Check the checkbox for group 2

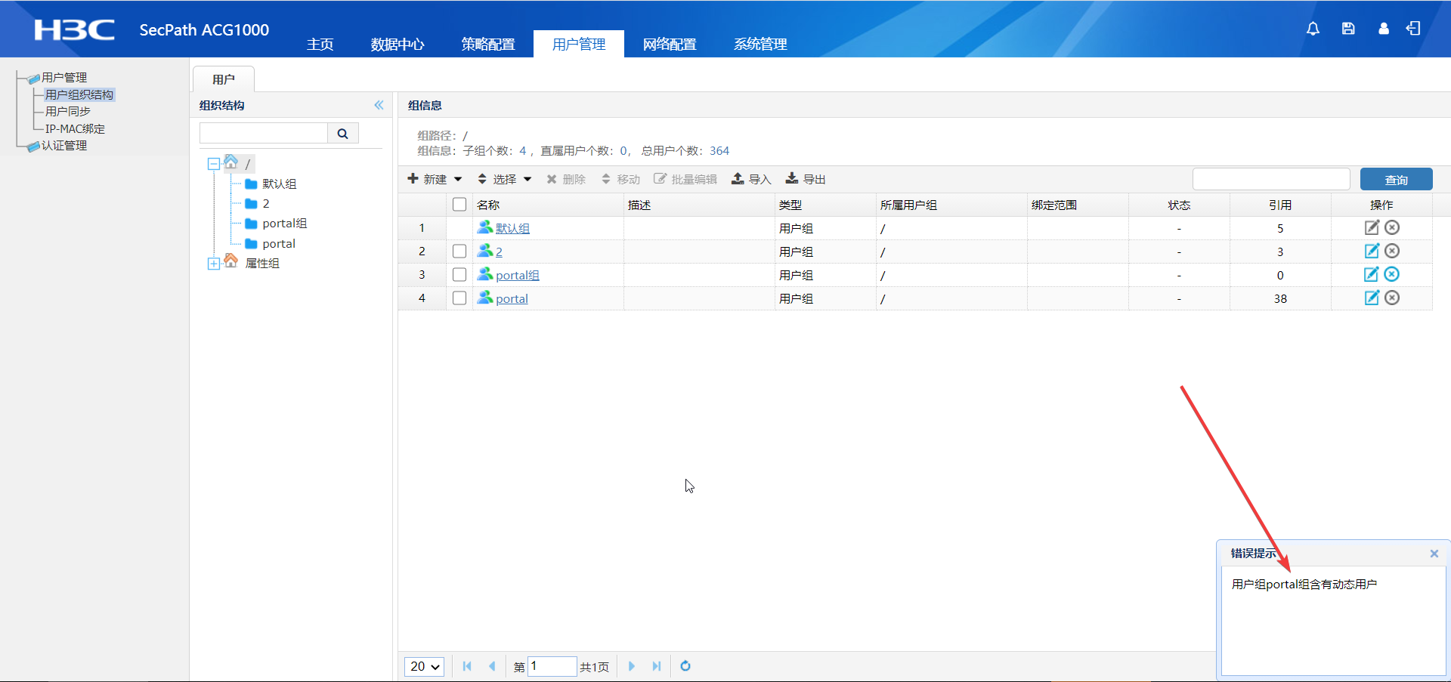(459, 252)
